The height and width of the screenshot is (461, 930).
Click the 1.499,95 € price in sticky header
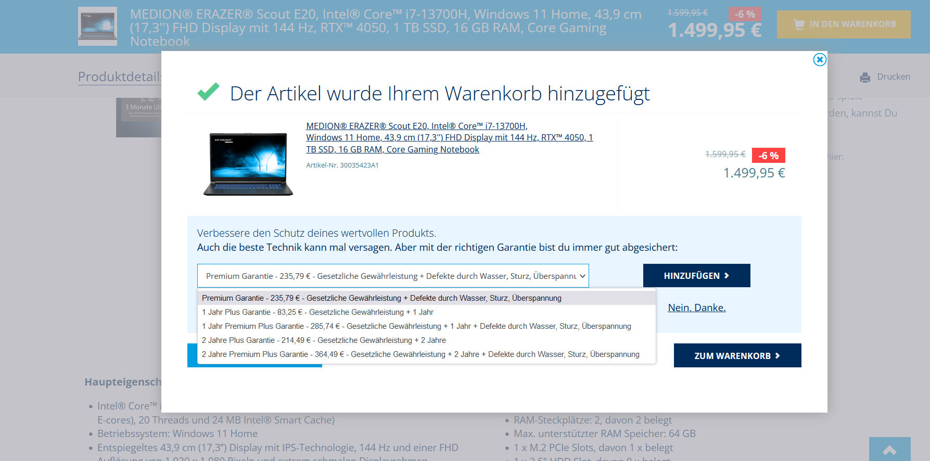[715, 30]
